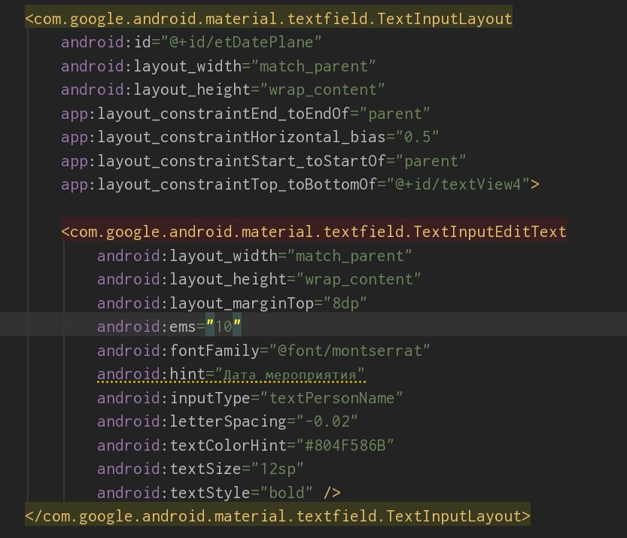Click the inner layout_width match_parent line
This screenshot has height=538, width=627.
point(254,256)
